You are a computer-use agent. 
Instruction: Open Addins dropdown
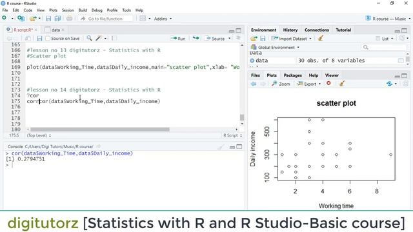(163, 19)
